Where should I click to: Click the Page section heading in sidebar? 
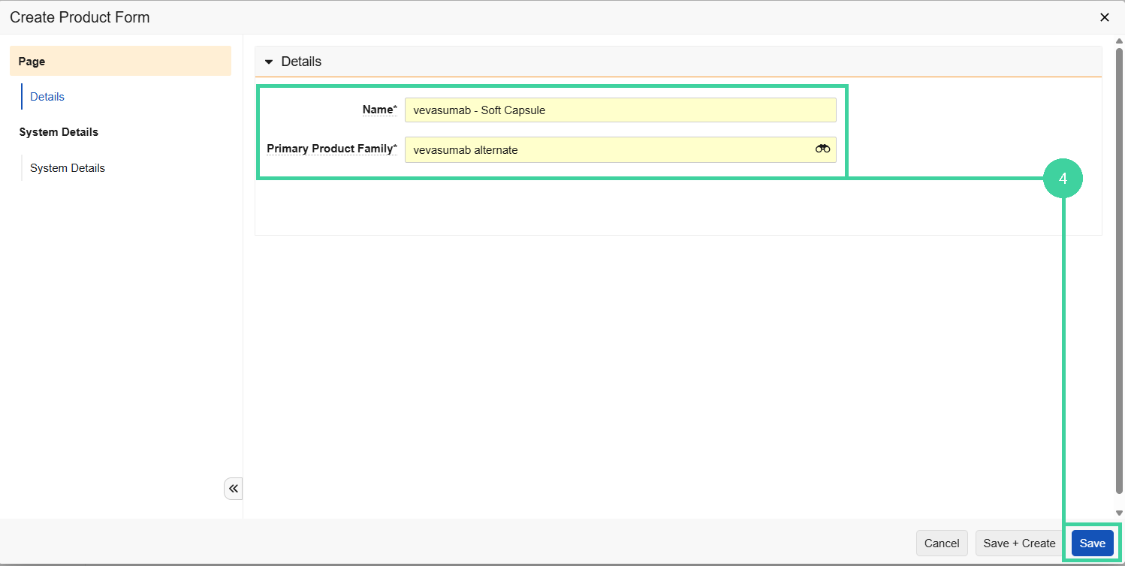[32, 61]
